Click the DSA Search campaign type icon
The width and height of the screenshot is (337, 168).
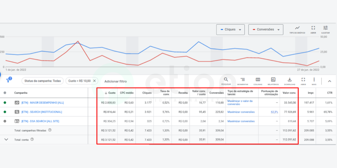(17, 121)
